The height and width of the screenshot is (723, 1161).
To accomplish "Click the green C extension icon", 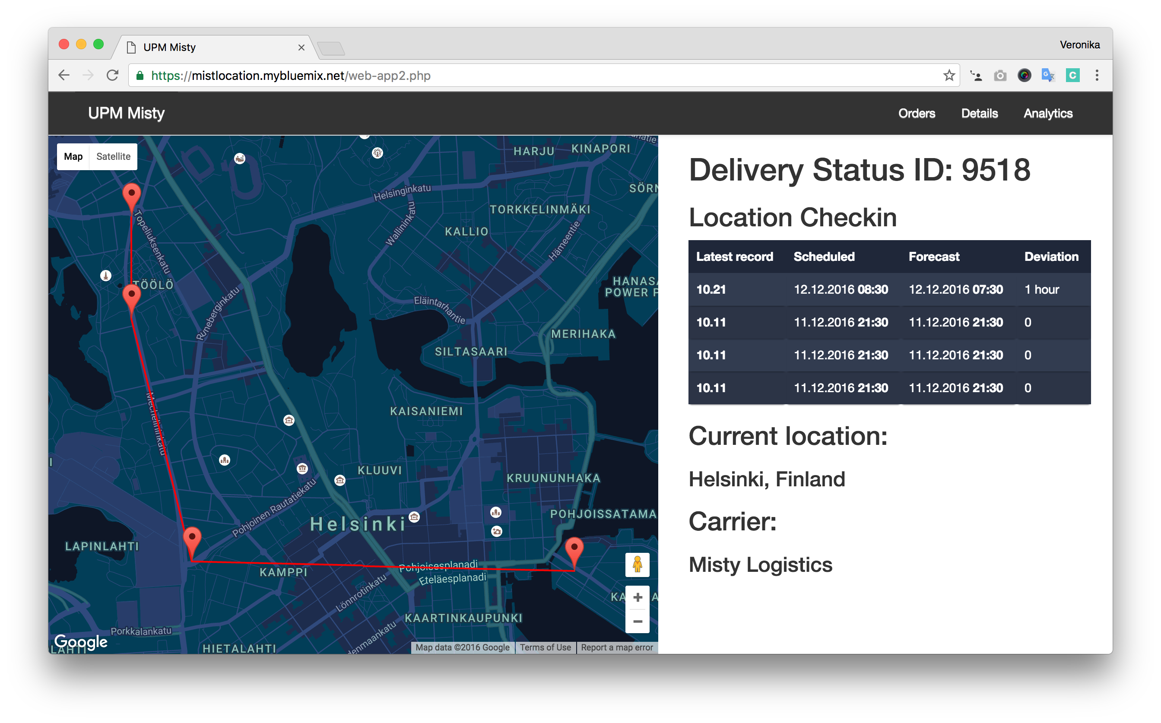I will tap(1072, 76).
